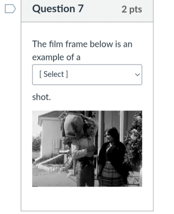Open the [ Select ] shot type dropdown

tap(87, 74)
